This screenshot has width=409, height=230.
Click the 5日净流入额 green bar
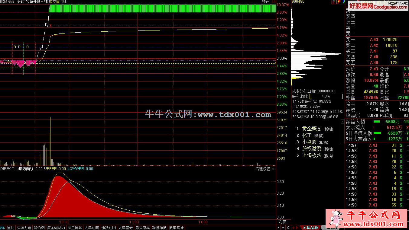(x=377, y=133)
